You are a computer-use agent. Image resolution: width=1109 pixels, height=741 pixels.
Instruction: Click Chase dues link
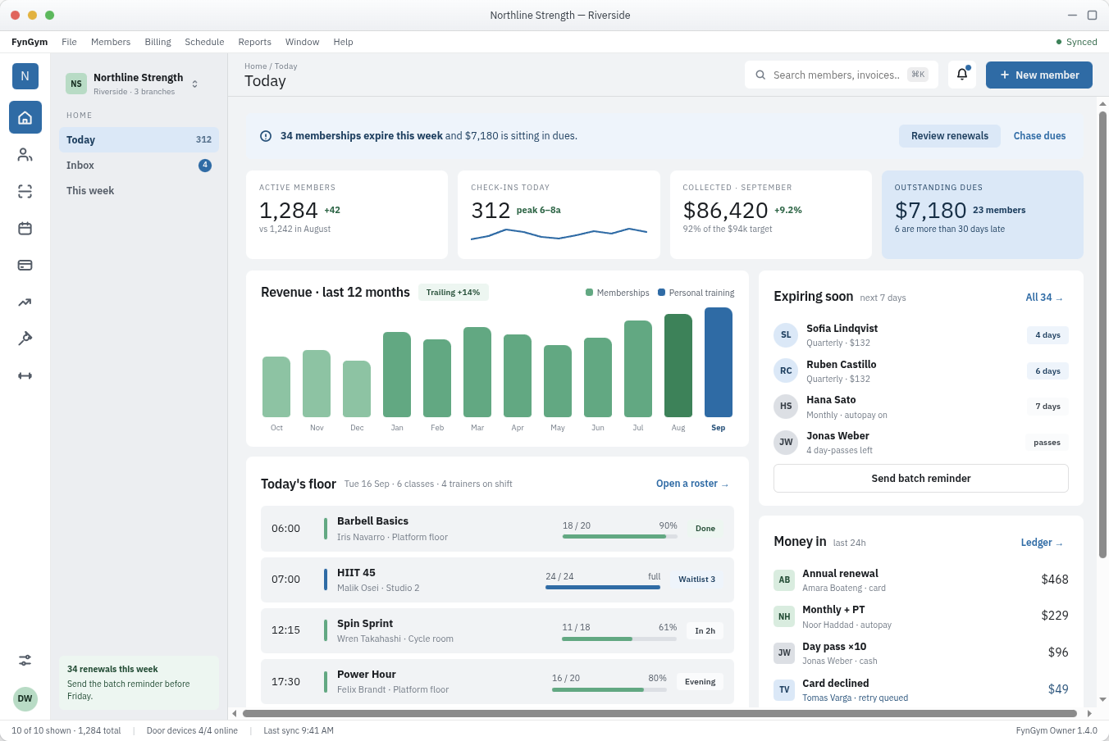click(1039, 136)
